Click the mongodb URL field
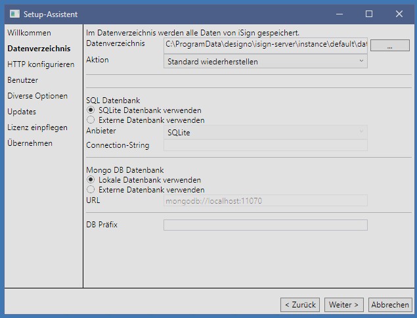Screen dimensions: 417x318 [x=265, y=200]
